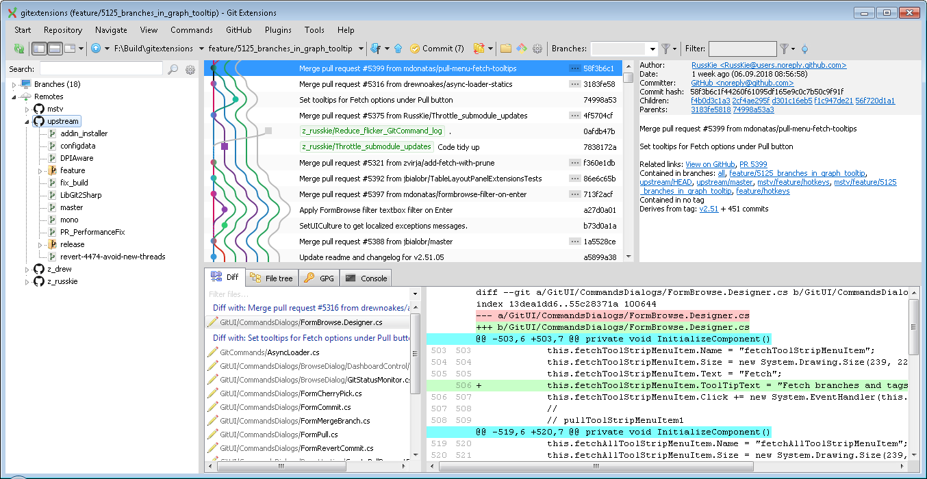The image size is (927, 479).
Task: Click the stash changes toolbar icon
Action: 480,49
